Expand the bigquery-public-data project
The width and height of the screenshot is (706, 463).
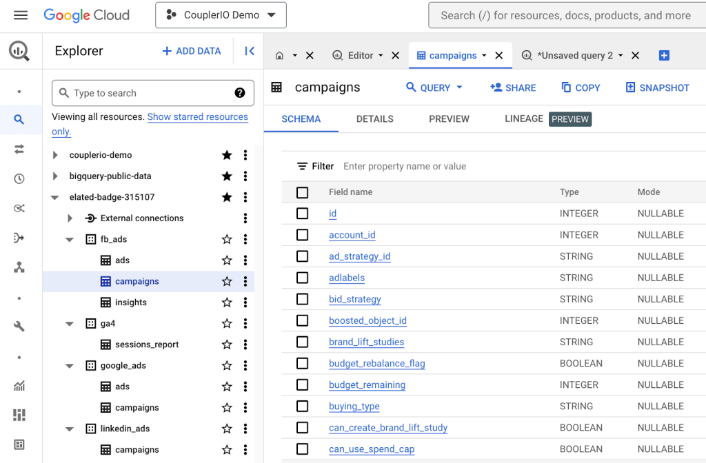coord(55,176)
